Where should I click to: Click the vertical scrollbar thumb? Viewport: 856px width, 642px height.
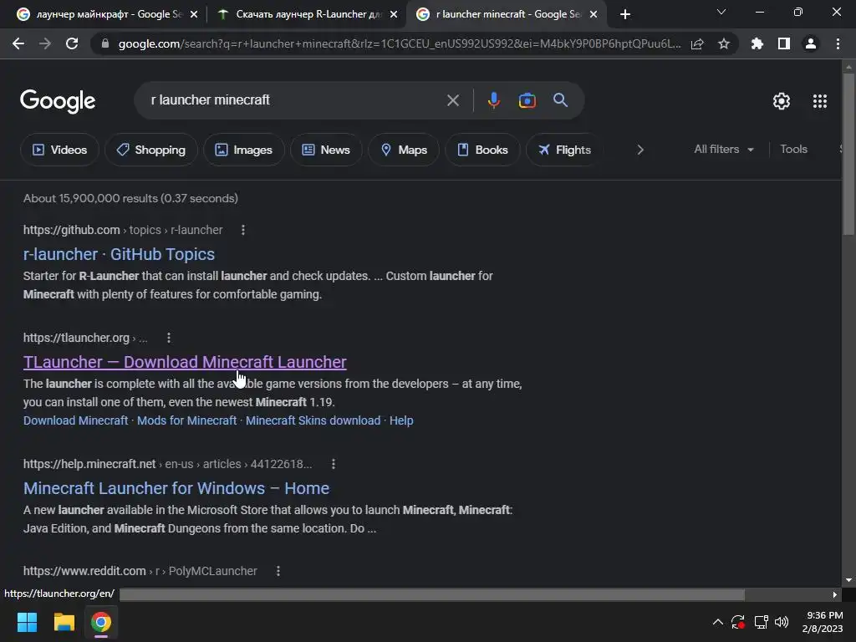(848, 154)
